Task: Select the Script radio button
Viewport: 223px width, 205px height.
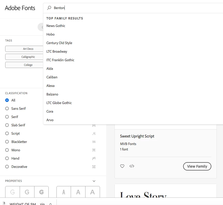Action: pos(7,133)
